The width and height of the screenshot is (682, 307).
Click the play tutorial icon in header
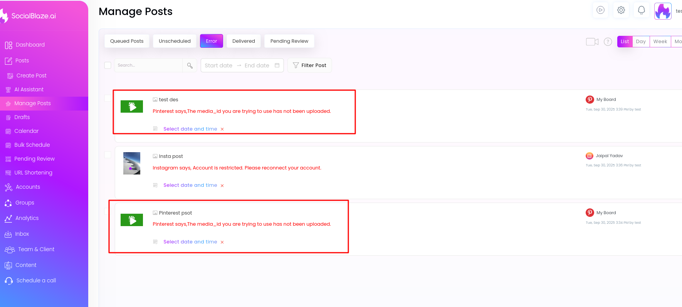click(600, 10)
